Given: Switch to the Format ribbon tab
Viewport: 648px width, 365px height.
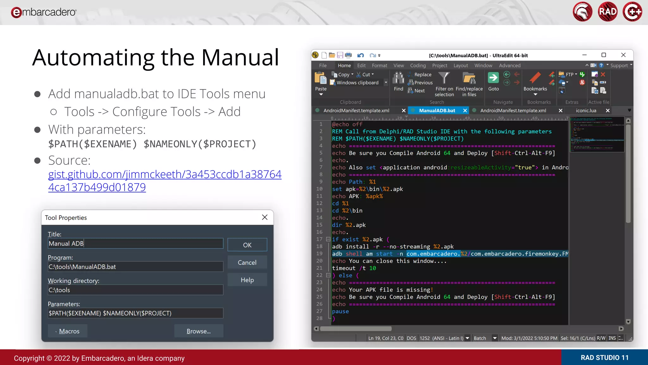Looking at the screenshot, I should coord(379,65).
